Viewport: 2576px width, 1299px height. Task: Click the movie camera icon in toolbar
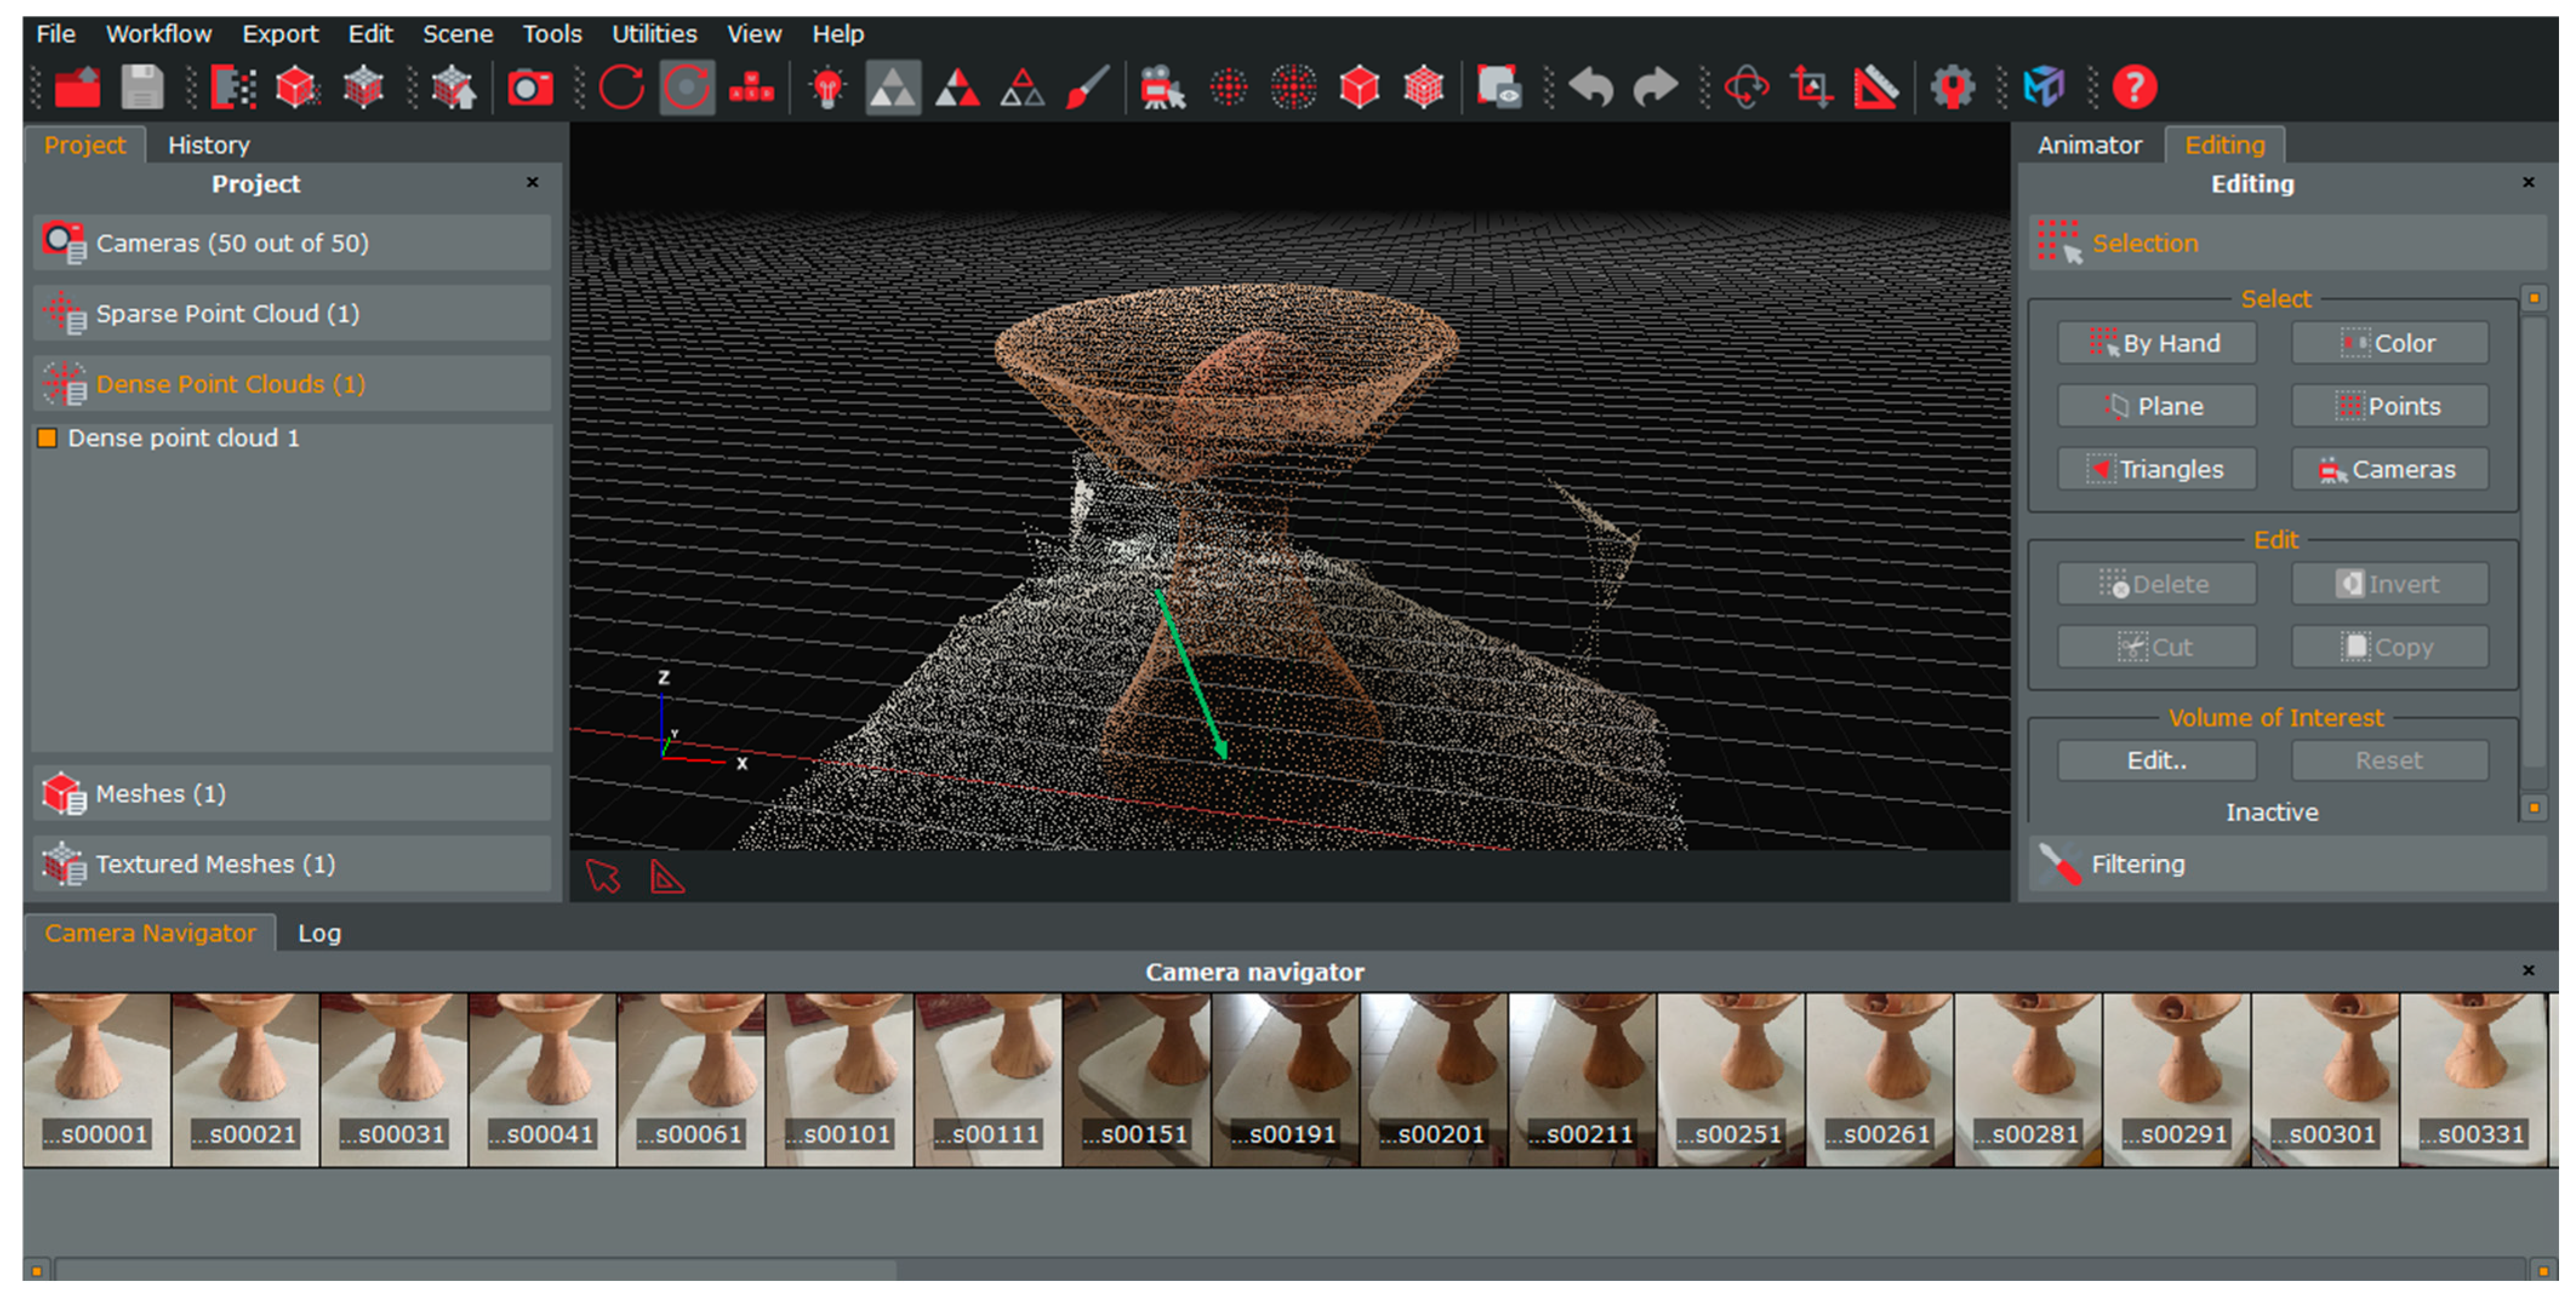tap(1162, 88)
